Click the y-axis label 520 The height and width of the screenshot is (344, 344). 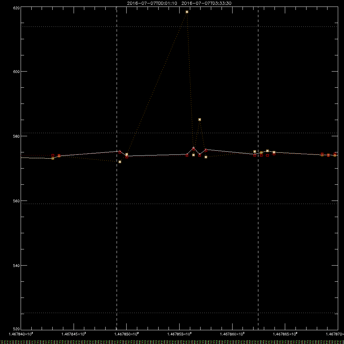tap(17, 329)
